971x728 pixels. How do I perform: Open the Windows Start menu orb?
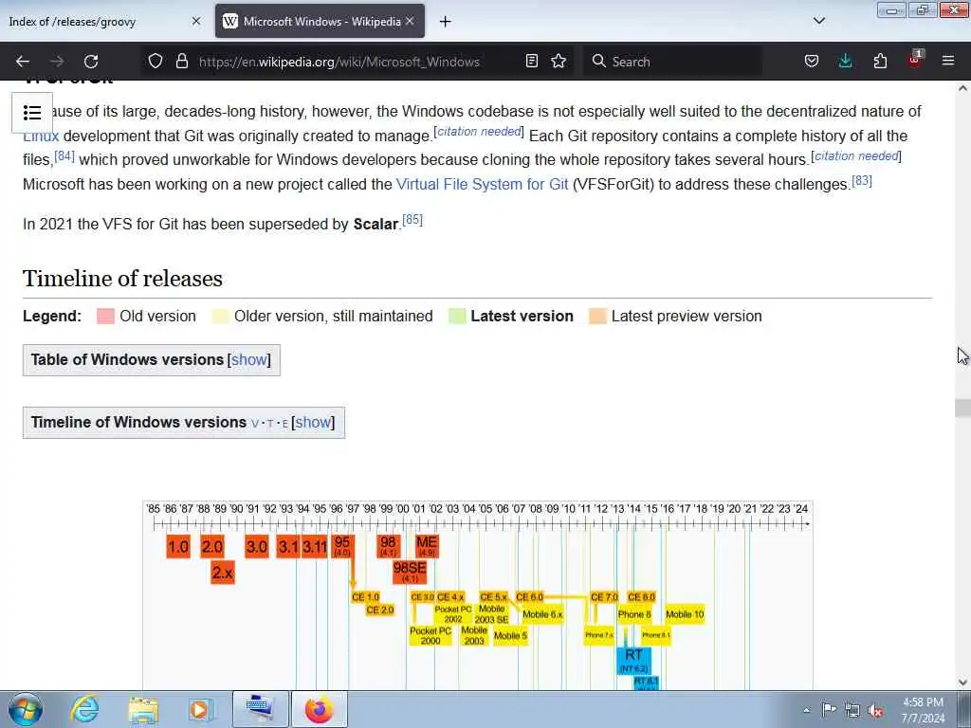pos(25,709)
